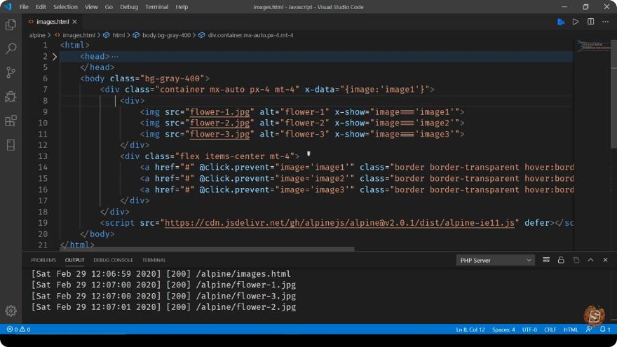Open the View menu
The image size is (617, 347).
point(91,7)
